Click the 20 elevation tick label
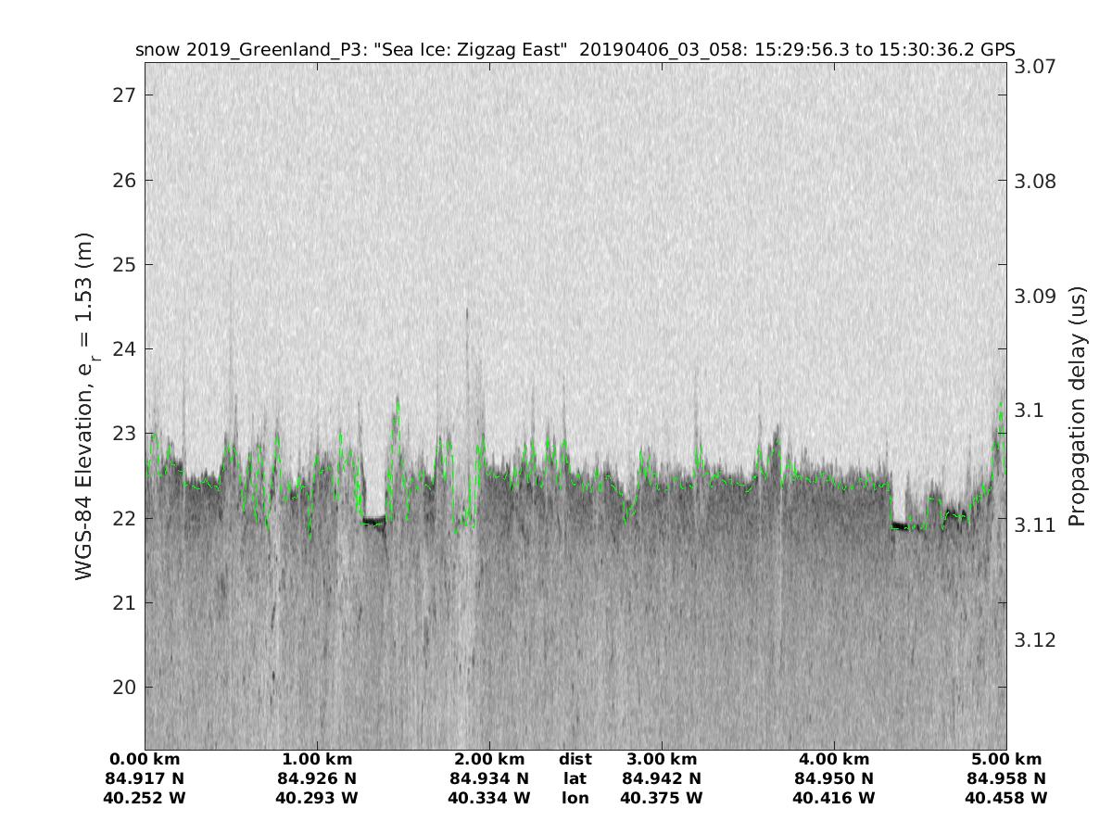1112x834 pixels. click(x=122, y=688)
